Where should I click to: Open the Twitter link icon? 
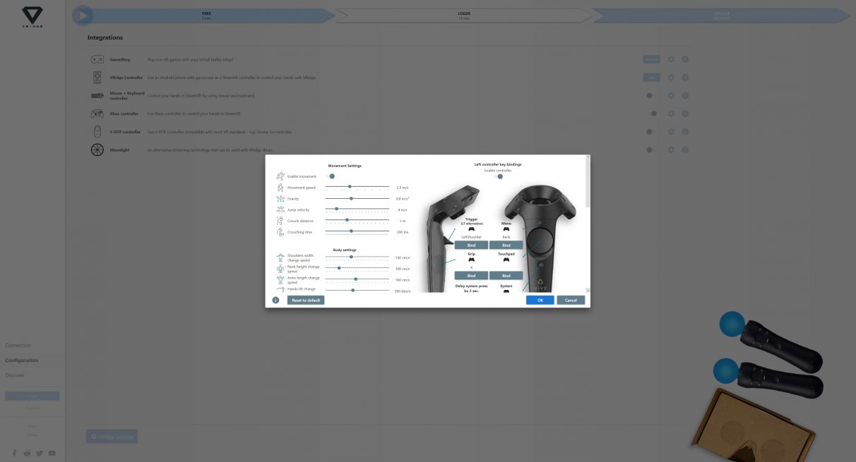(40, 453)
